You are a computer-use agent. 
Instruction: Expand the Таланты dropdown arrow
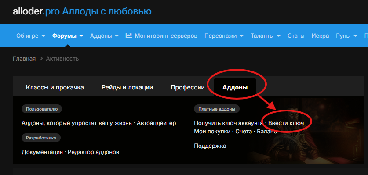pos(279,36)
